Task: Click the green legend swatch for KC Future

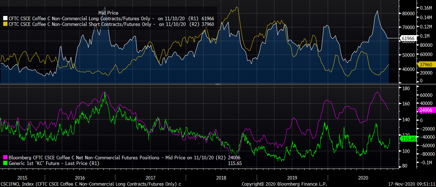Action: [5, 163]
